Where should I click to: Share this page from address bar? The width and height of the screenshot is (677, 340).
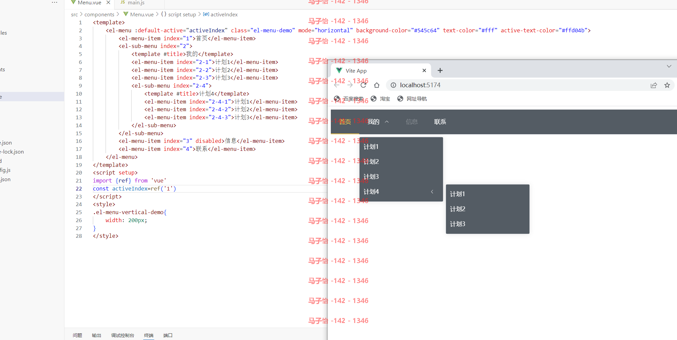click(654, 85)
